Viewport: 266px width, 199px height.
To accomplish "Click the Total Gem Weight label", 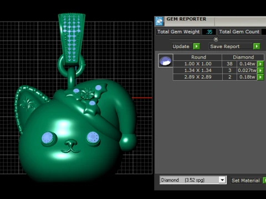I will point(178,32).
